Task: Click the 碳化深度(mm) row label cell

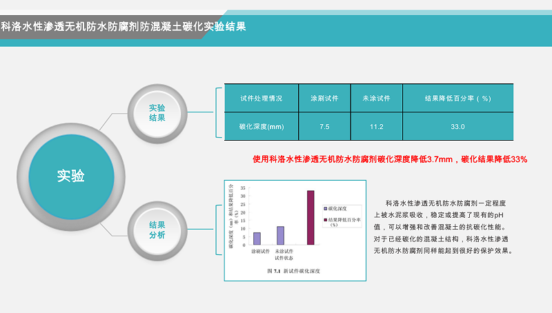Action: coord(261,127)
